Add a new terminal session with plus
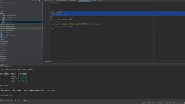The image size is (185, 104). click(7, 64)
